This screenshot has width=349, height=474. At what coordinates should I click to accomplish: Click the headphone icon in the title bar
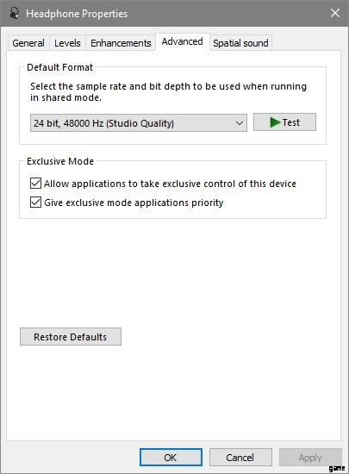pos(13,13)
